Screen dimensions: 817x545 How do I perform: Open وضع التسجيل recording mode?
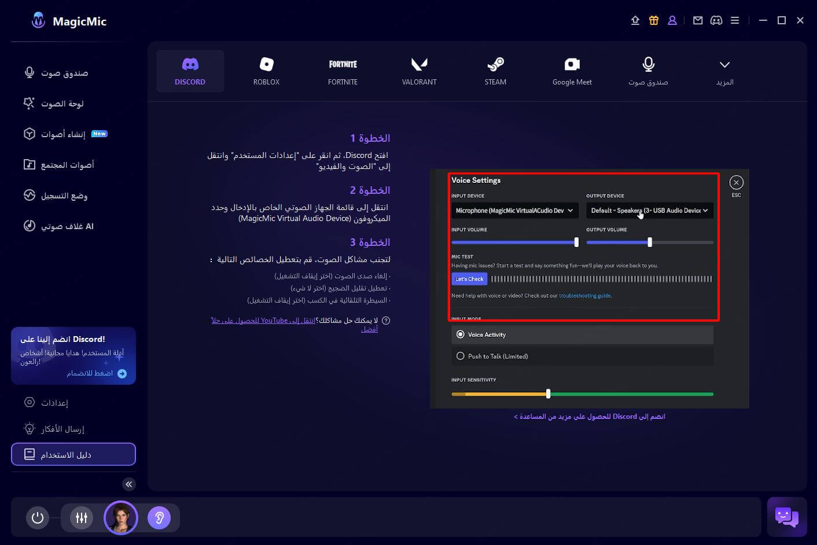[73, 195]
